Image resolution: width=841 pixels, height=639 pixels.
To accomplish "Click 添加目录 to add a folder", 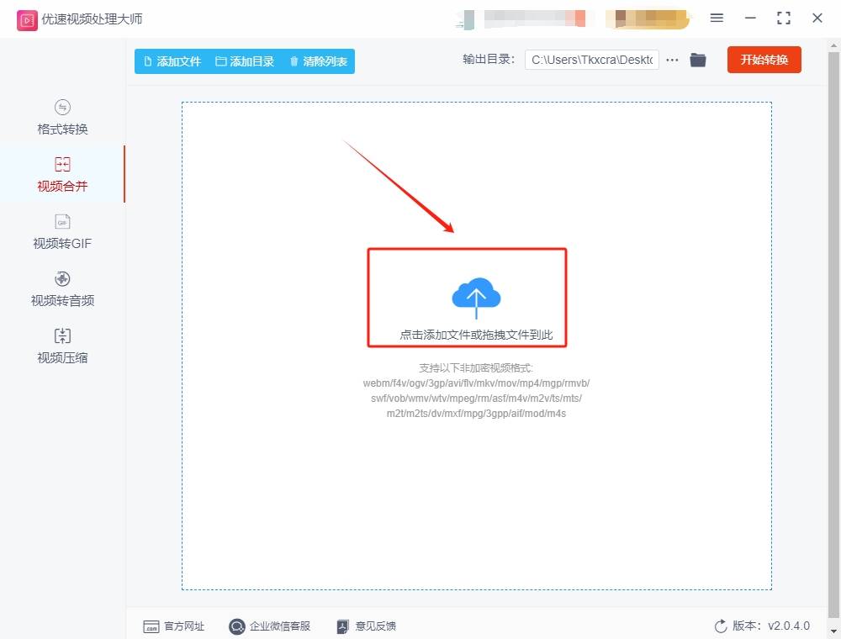I will (244, 61).
